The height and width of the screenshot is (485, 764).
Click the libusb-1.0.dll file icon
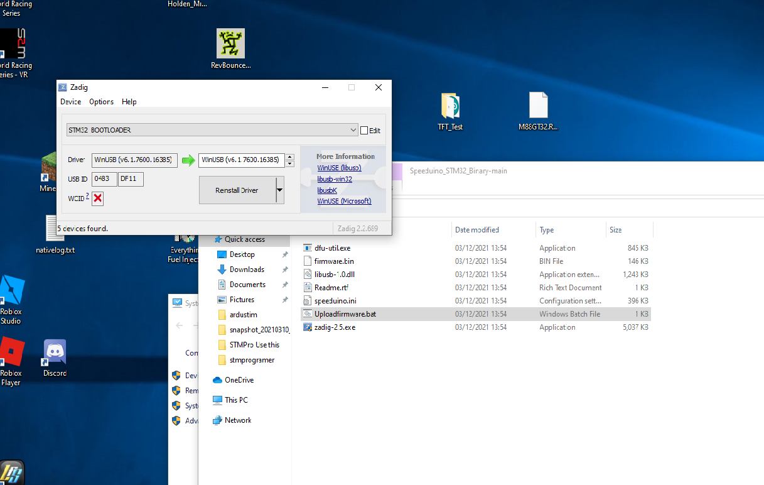(x=308, y=275)
